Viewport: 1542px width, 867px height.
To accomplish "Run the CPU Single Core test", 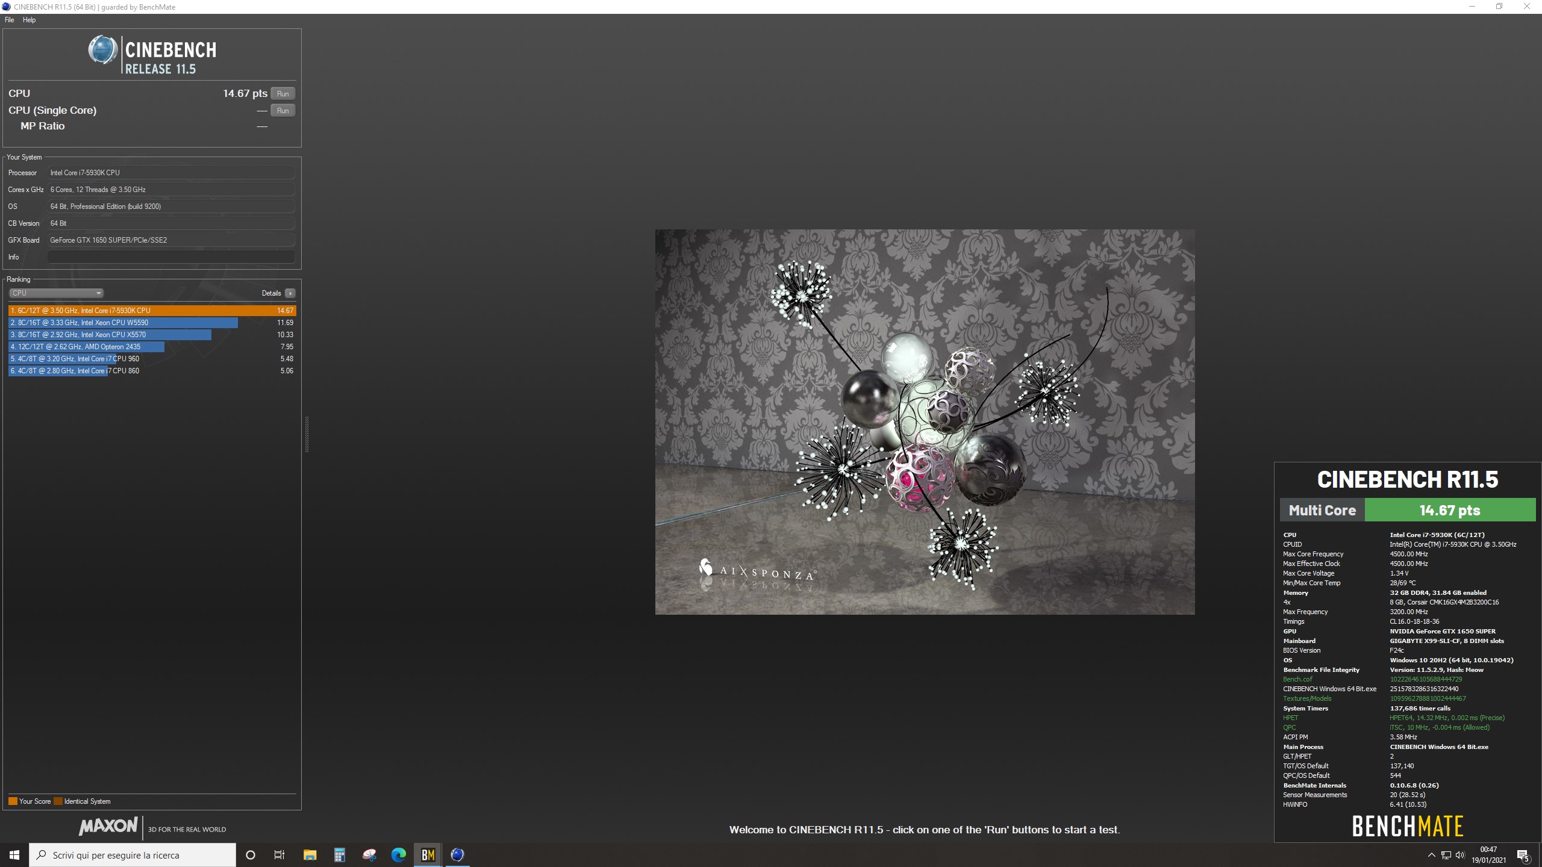I will click(x=282, y=110).
